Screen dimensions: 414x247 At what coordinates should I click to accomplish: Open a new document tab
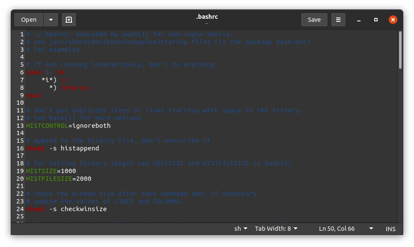(x=68, y=19)
